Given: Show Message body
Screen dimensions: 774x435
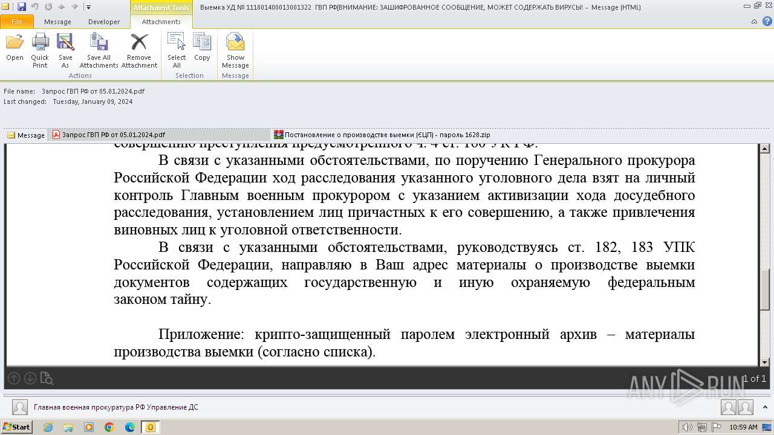Looking at the screenshot, I should (x=235, y=50).
